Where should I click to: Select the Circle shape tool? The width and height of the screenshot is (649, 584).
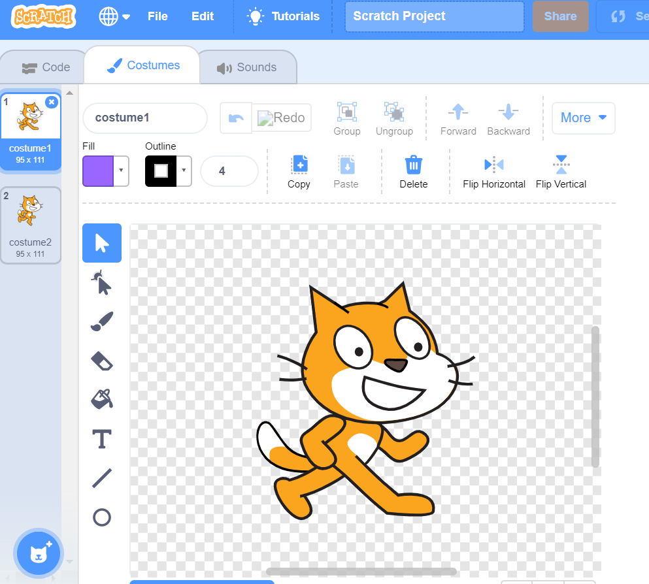click(101, 517)
